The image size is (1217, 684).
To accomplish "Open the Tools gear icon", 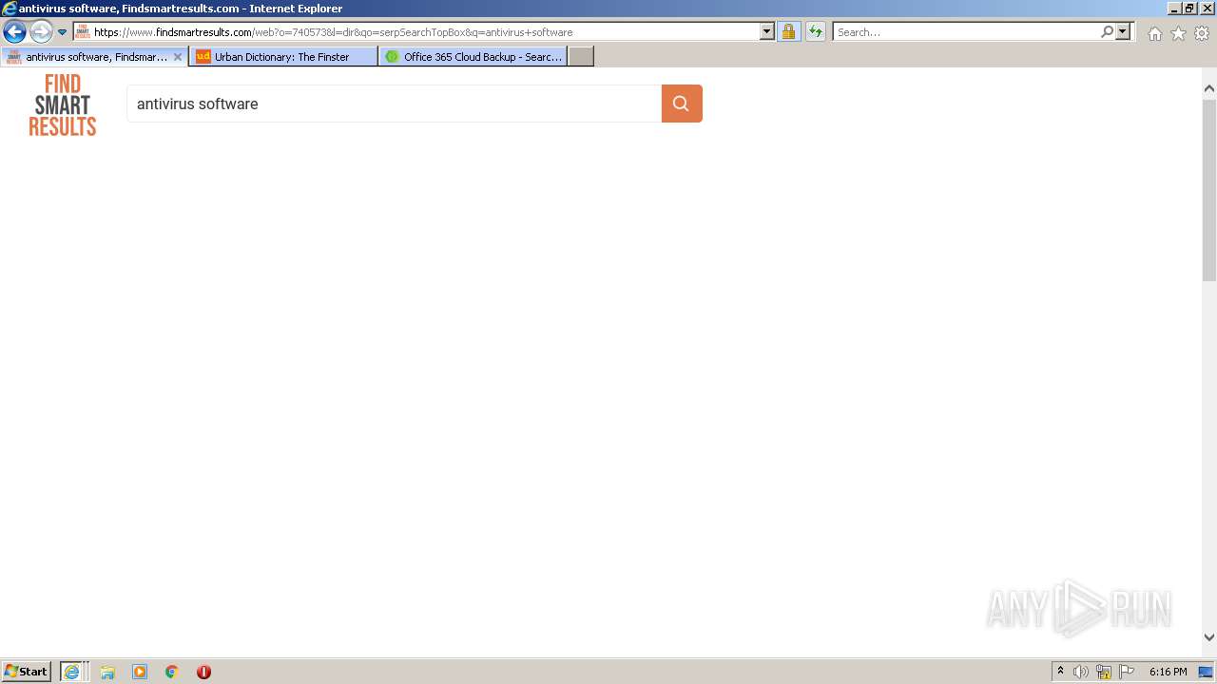I will coord(1202,33).
